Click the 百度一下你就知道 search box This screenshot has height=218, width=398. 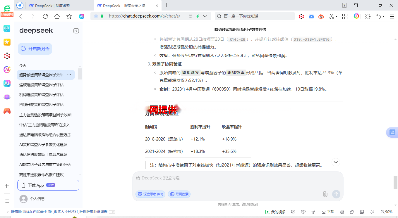pyautogui.click(x=255, y=16)
